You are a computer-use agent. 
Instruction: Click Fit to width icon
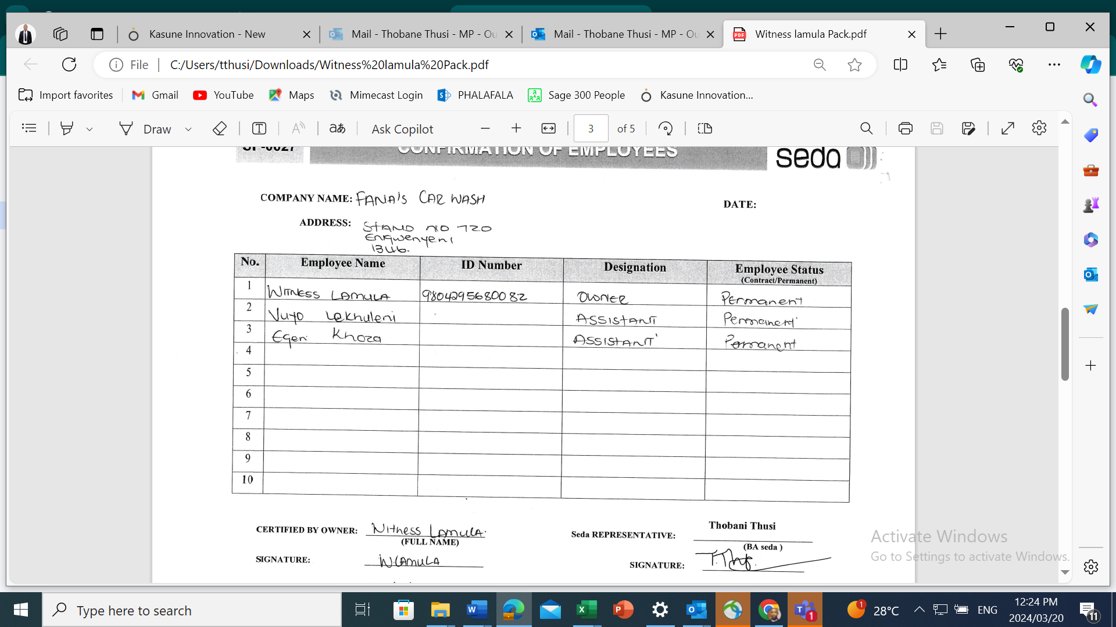tap(548, 128)
